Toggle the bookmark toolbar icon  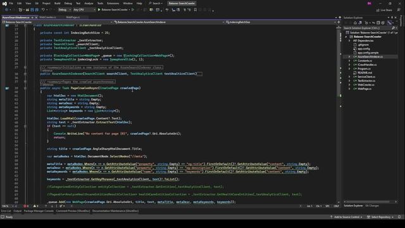[196, 10]
